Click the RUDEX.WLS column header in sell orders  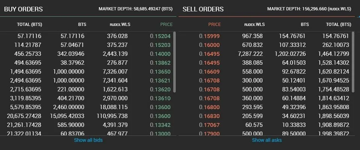point(254,25)
